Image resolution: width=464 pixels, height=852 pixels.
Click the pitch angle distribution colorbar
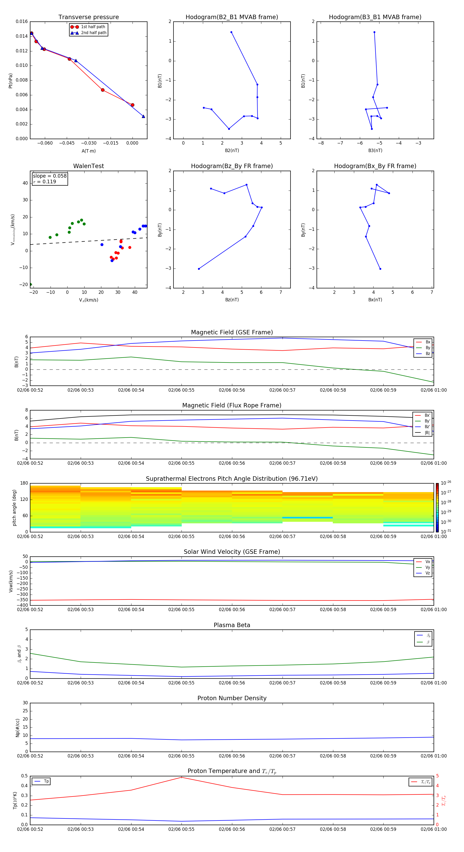pyautogui.click(x=437, y=508)
